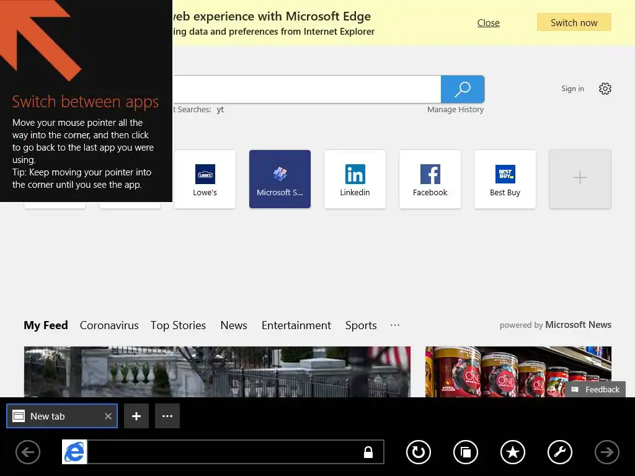Click in the web search box
The width and height of the screenshot is (635, 476).
[306, 89]
